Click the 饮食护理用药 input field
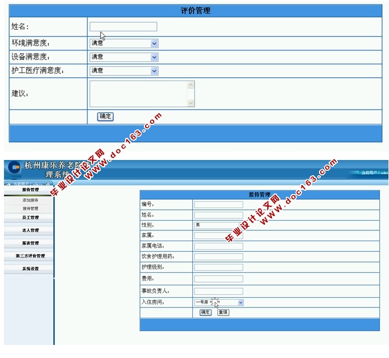This screenshot has height=358, width=389. click(x=218, y=257)
